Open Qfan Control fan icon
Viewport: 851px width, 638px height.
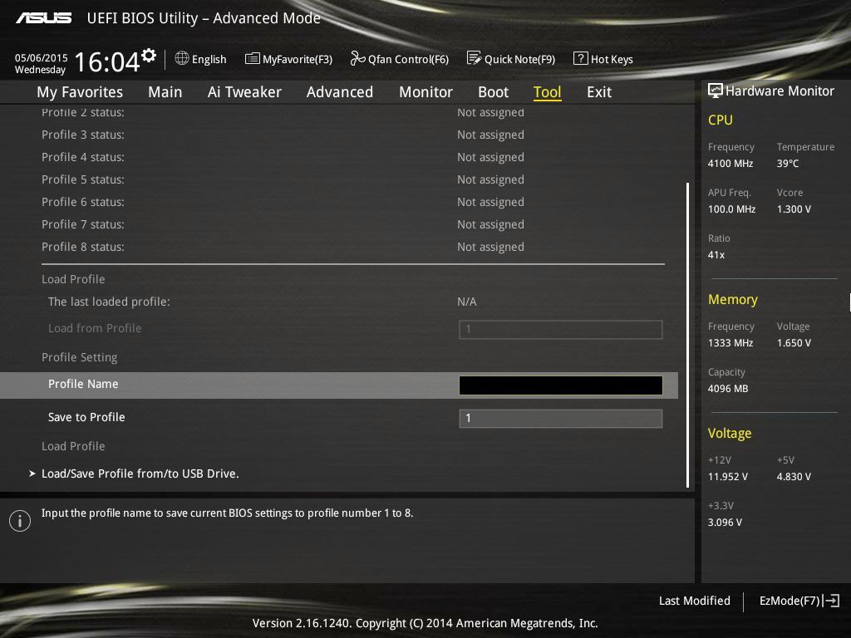357,58
